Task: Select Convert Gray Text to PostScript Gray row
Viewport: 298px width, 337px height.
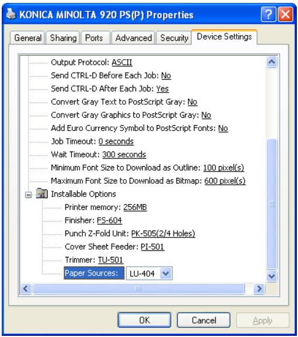Action: tap(124, 102)
